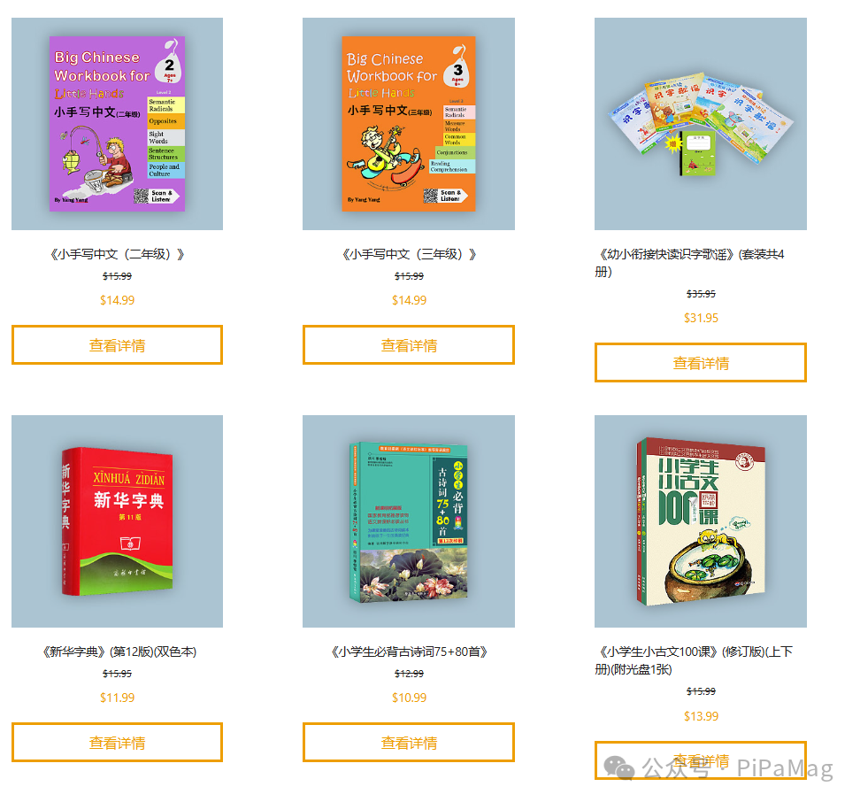Click 查看详情 under the 识字歌谣 set
Image resolution: width=860 pixels, height=802 pixels.
click(x=701, y=363)
